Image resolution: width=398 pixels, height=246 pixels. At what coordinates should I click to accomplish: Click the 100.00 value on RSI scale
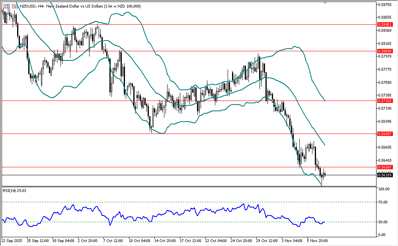384,190
